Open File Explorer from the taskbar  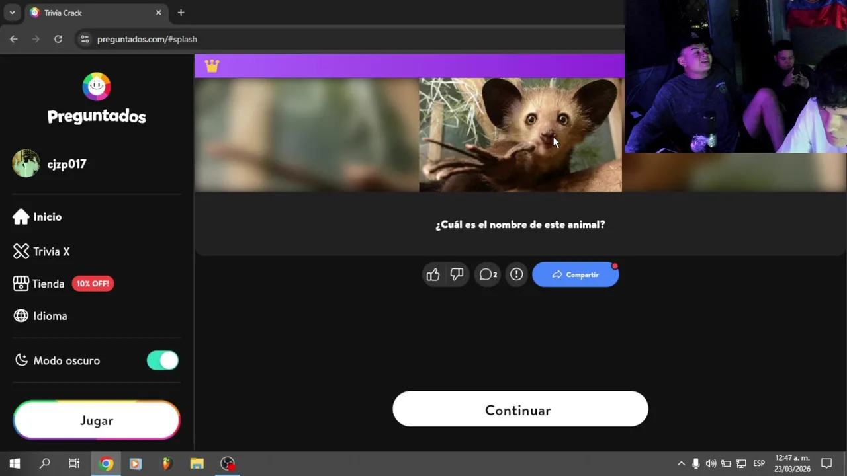tap(197, 463)
